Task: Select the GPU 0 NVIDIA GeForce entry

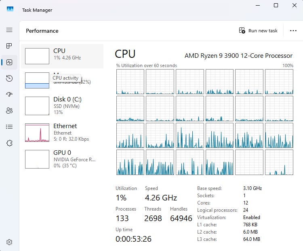Action: pos(62,159)
